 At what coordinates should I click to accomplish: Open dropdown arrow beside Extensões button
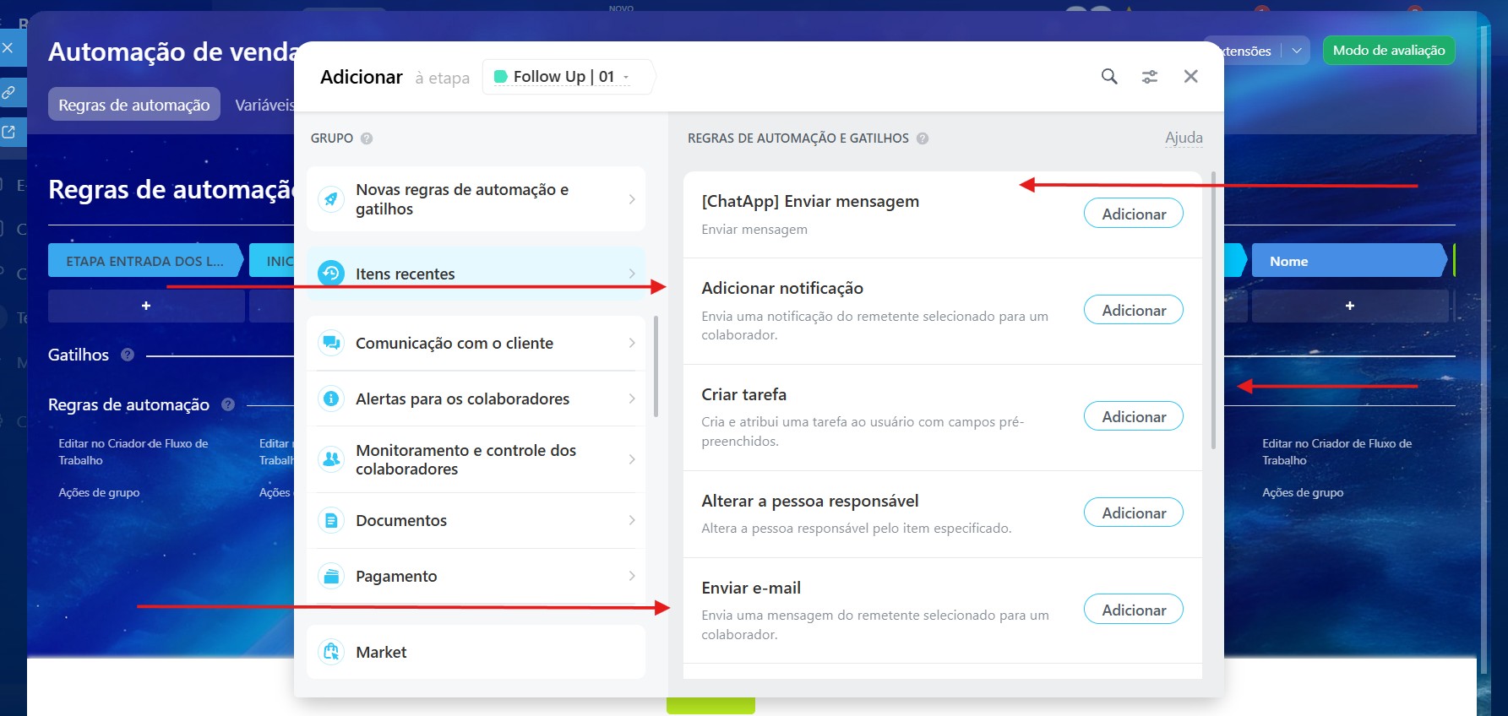click(x=1296, y=51)
